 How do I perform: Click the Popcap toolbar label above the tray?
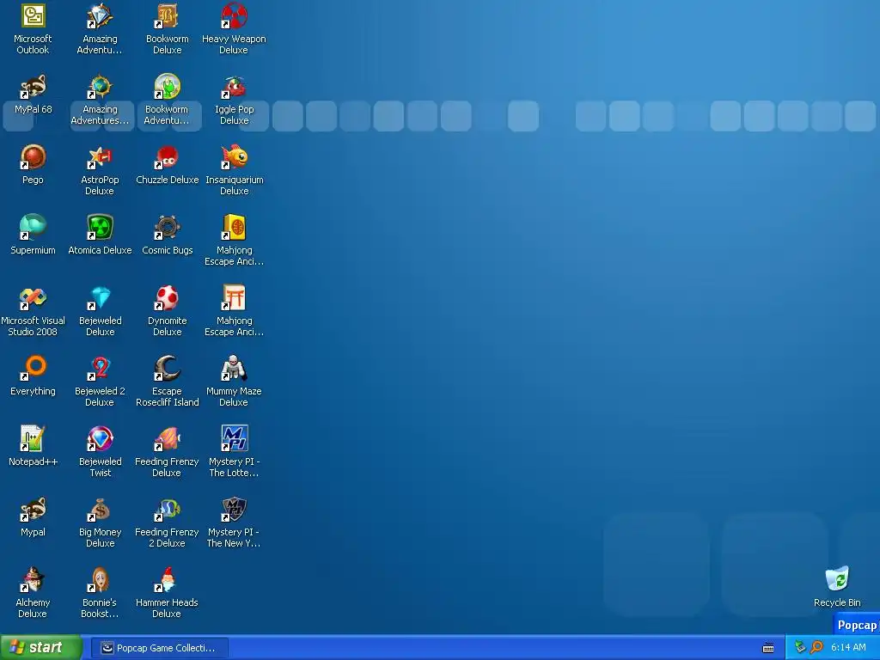[857, 626]
